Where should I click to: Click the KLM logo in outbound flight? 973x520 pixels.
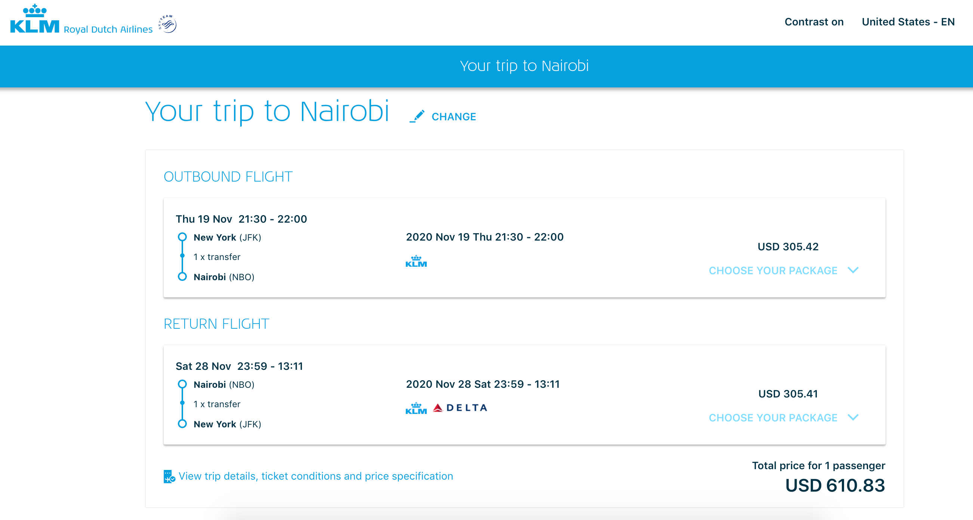416,261
